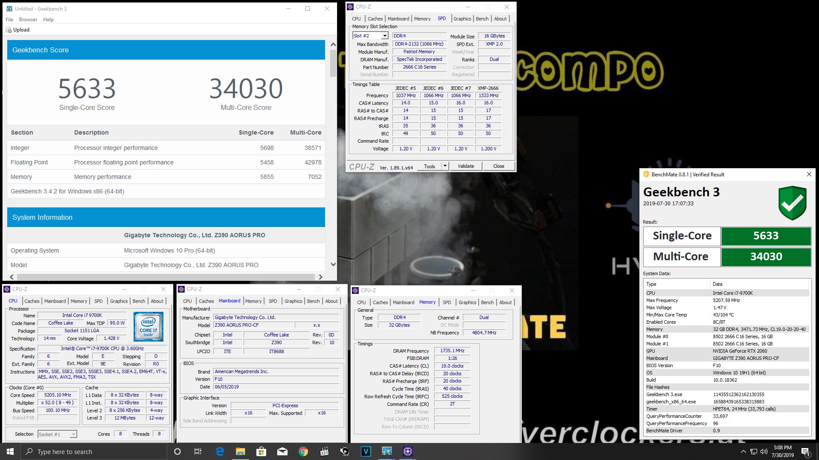Open the Browser menu in Geekbench
Screen dimensions: 819x460
(x=28, y=20)
